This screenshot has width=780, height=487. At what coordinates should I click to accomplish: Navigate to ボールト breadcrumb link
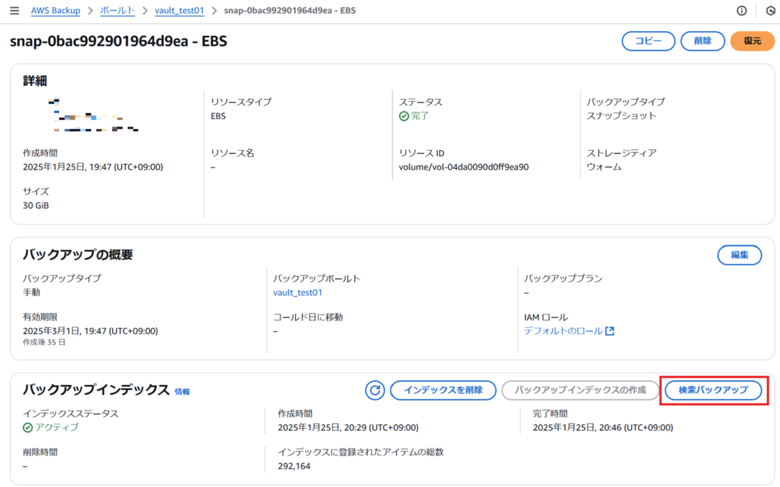tap(118, 11)
